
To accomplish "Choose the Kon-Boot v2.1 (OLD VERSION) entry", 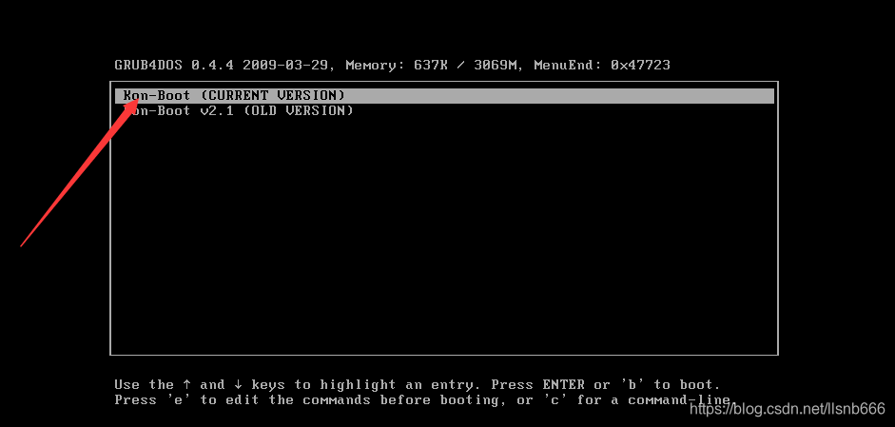I will click(239, 110).
